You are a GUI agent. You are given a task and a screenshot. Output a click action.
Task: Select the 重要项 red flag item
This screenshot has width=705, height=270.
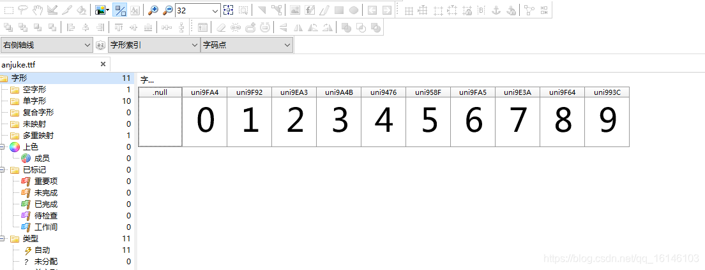(46, 181)
